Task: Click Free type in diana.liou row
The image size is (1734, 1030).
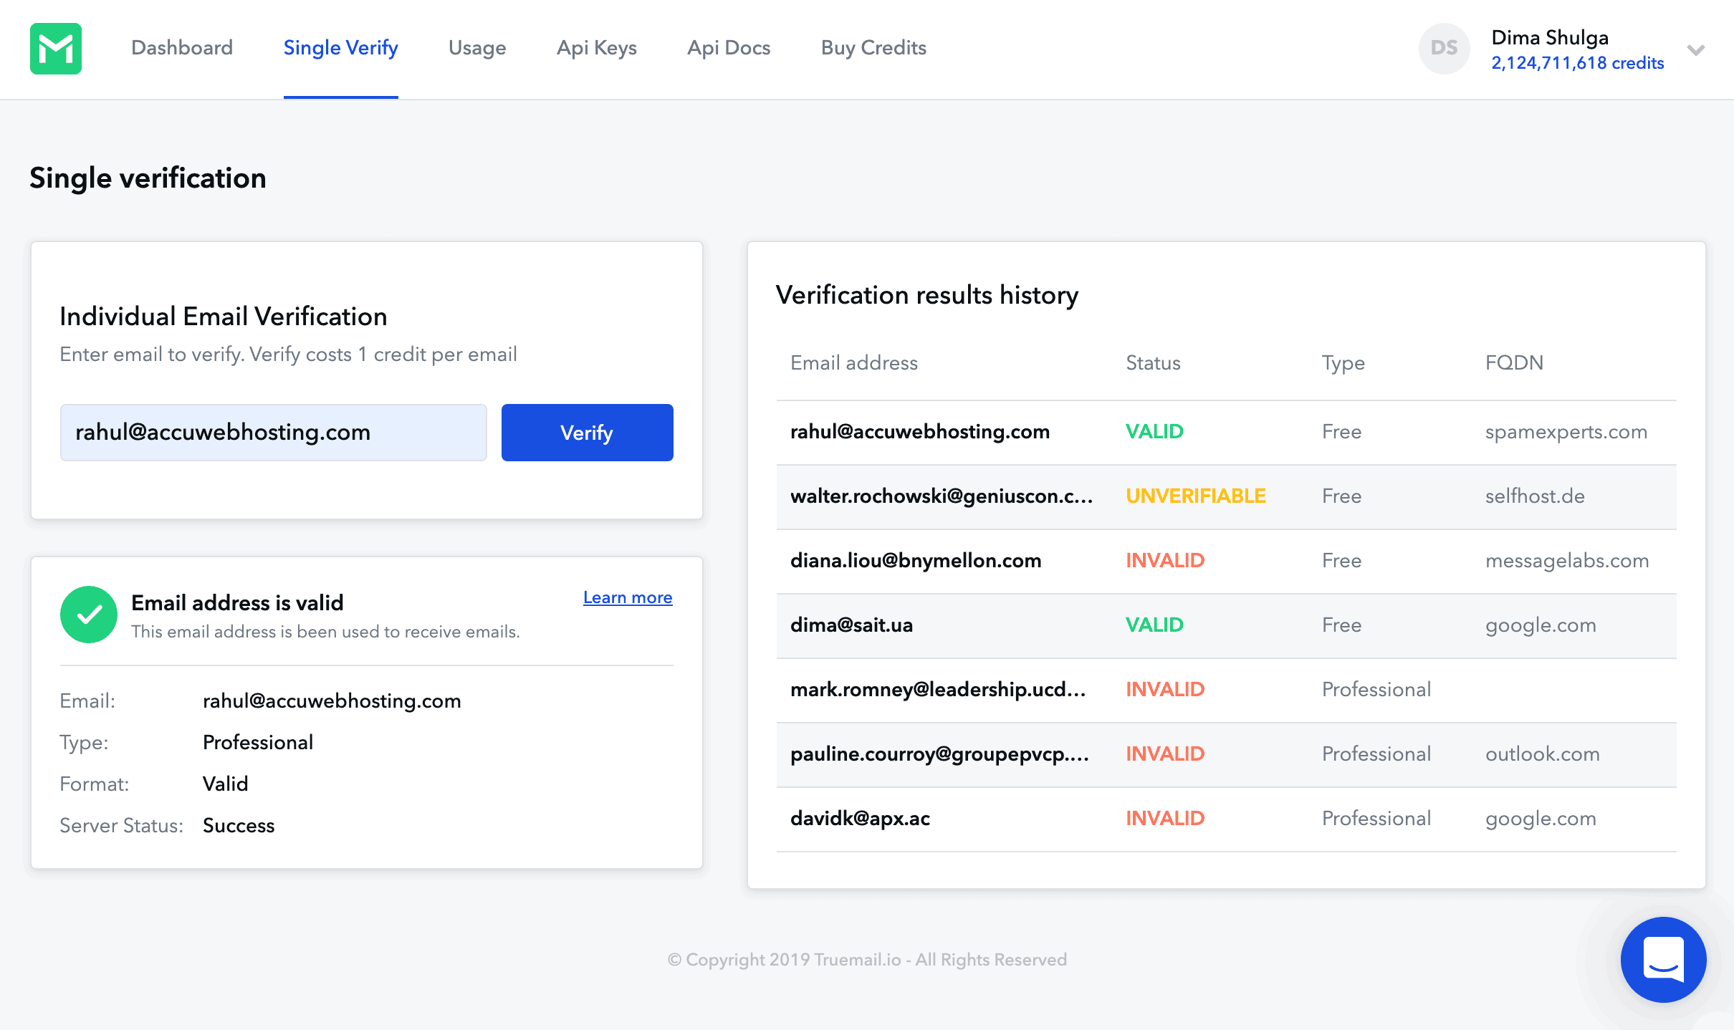Action: (x=1341, y=560)
